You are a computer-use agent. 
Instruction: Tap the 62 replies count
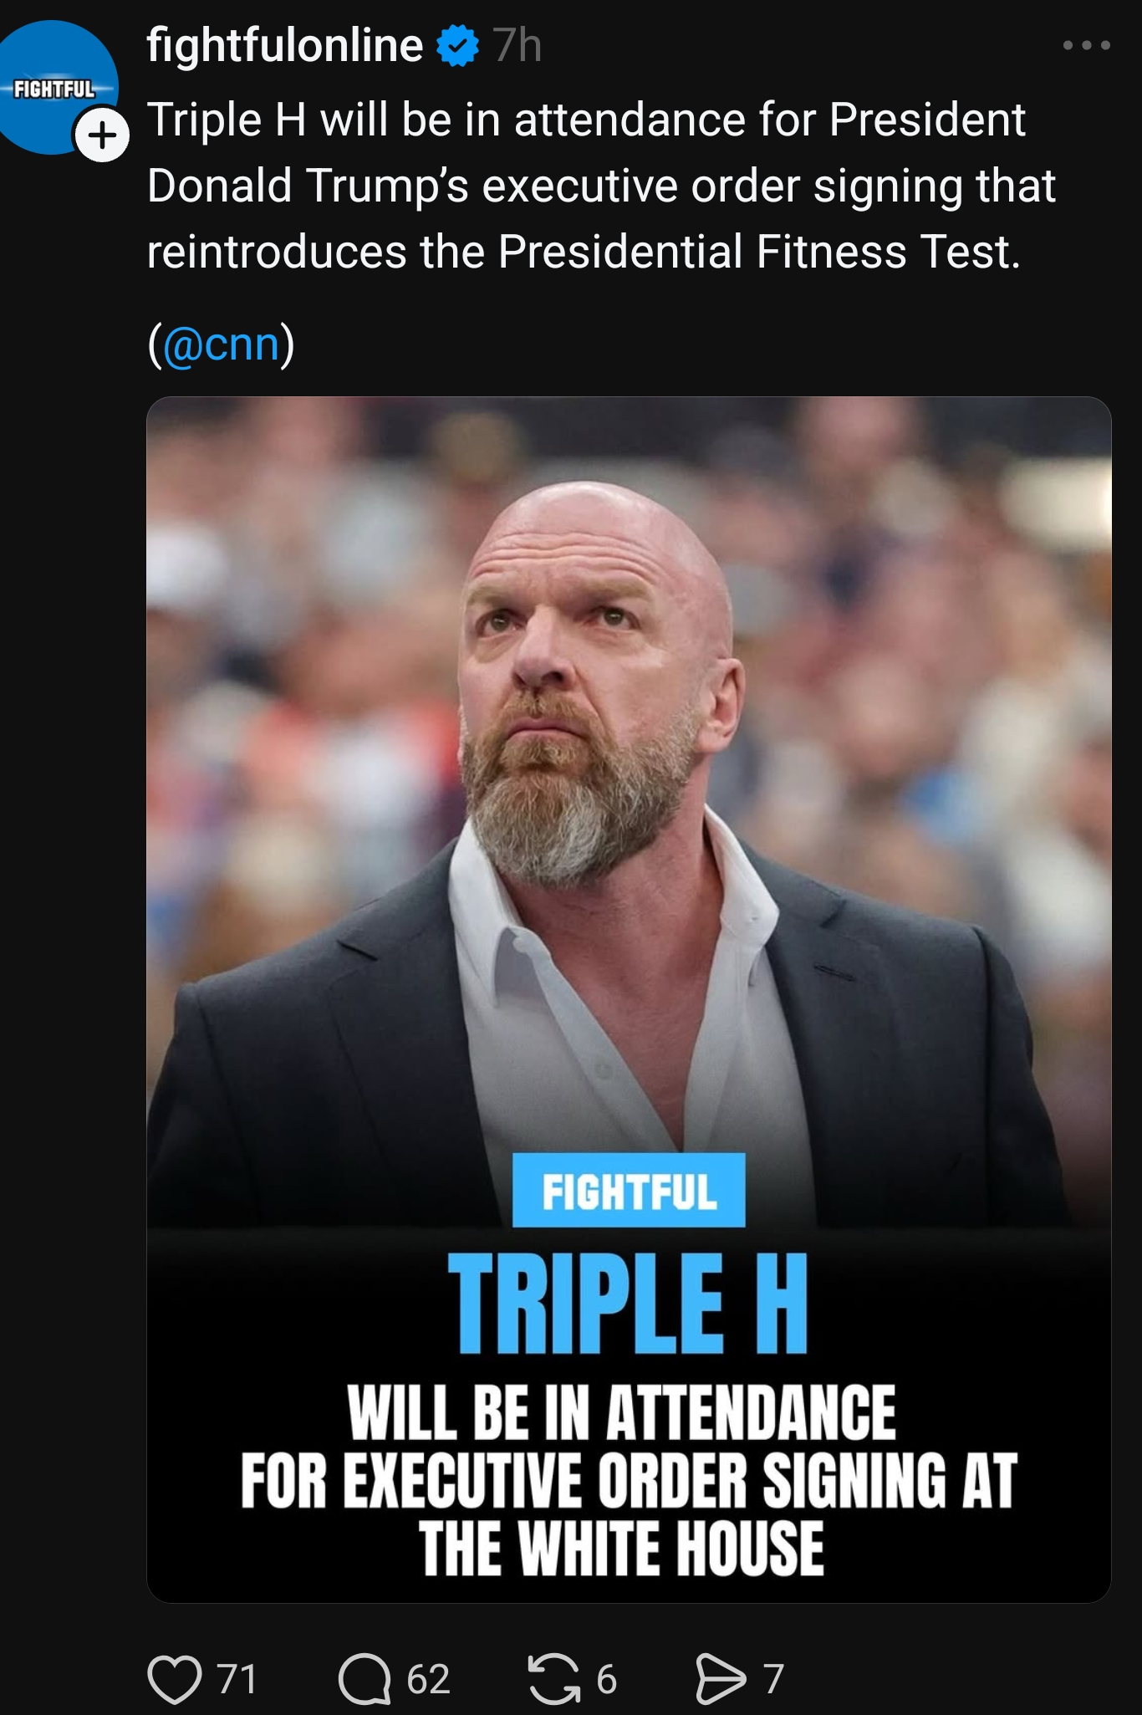click(428, 1679)
